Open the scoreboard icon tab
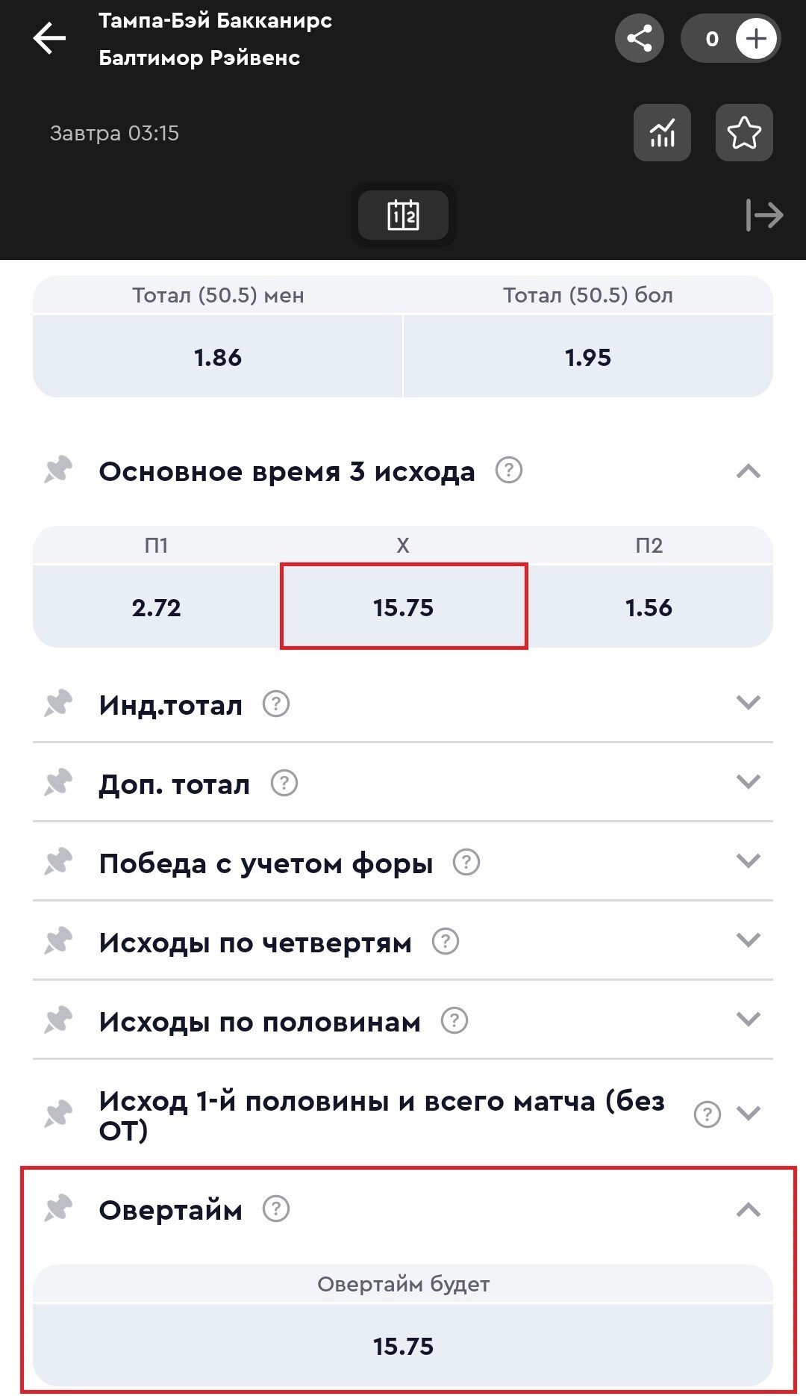 (x=403, y=215)
